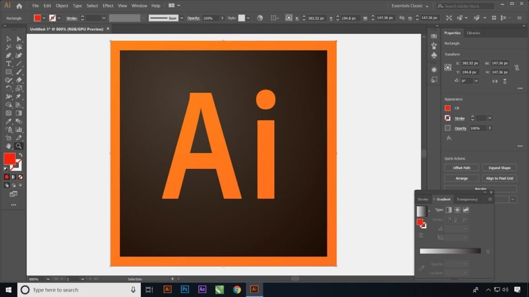529x297 pixels.
Task: Open the 800% zoom level dropdown
Action: point(48,279)
